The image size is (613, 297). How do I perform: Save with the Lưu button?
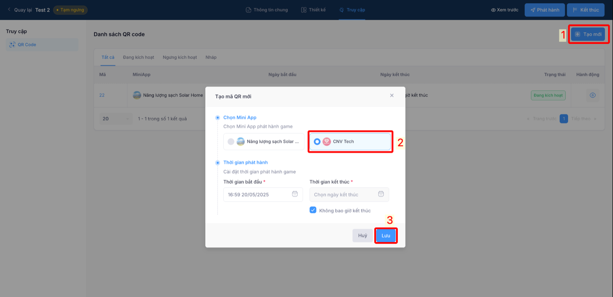point(386,235)
